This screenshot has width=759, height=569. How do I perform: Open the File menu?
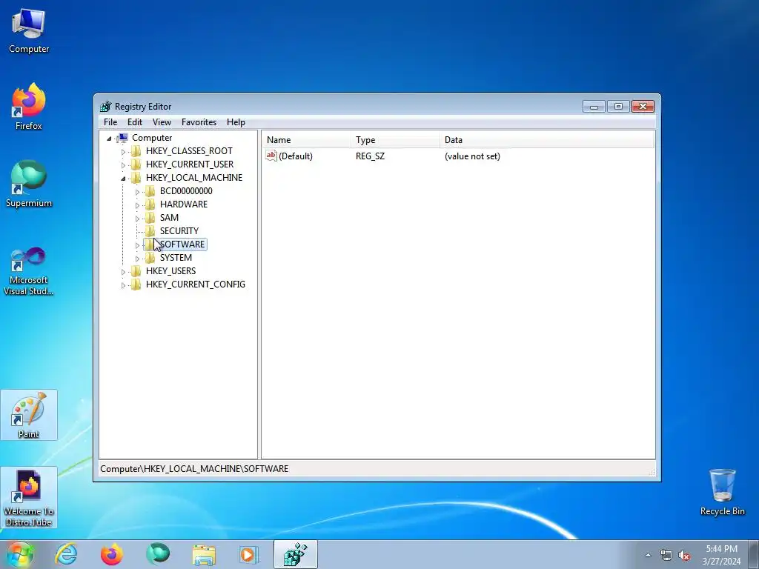[110, 122]
